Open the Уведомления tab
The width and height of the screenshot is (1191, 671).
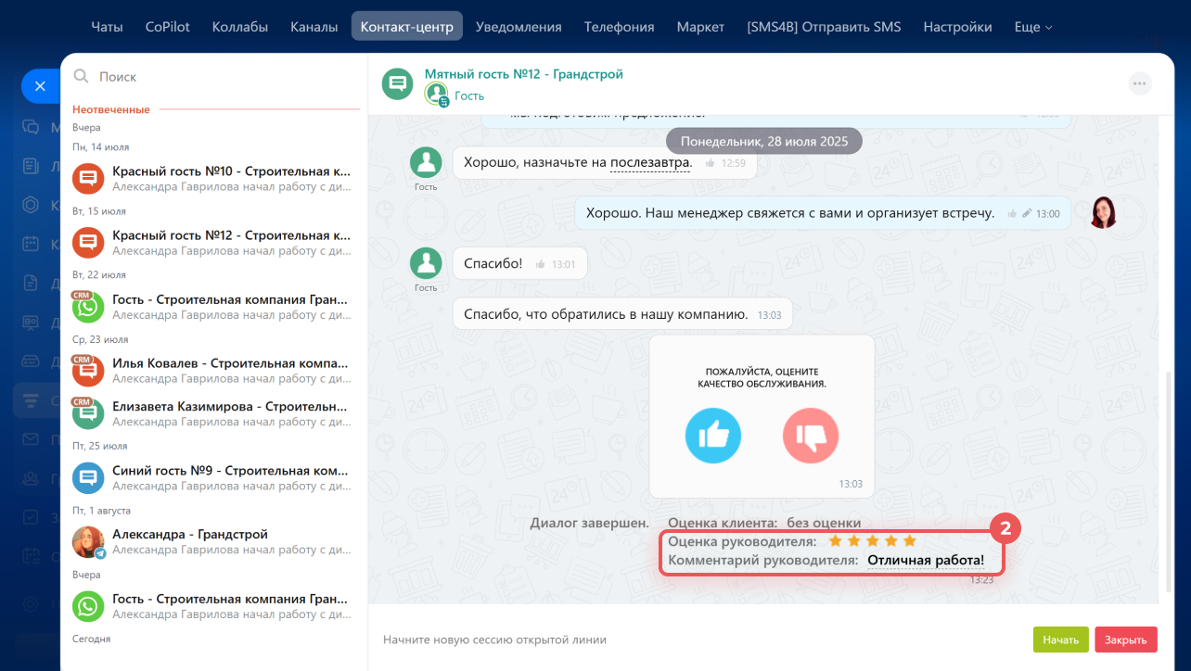coord(519,27)
